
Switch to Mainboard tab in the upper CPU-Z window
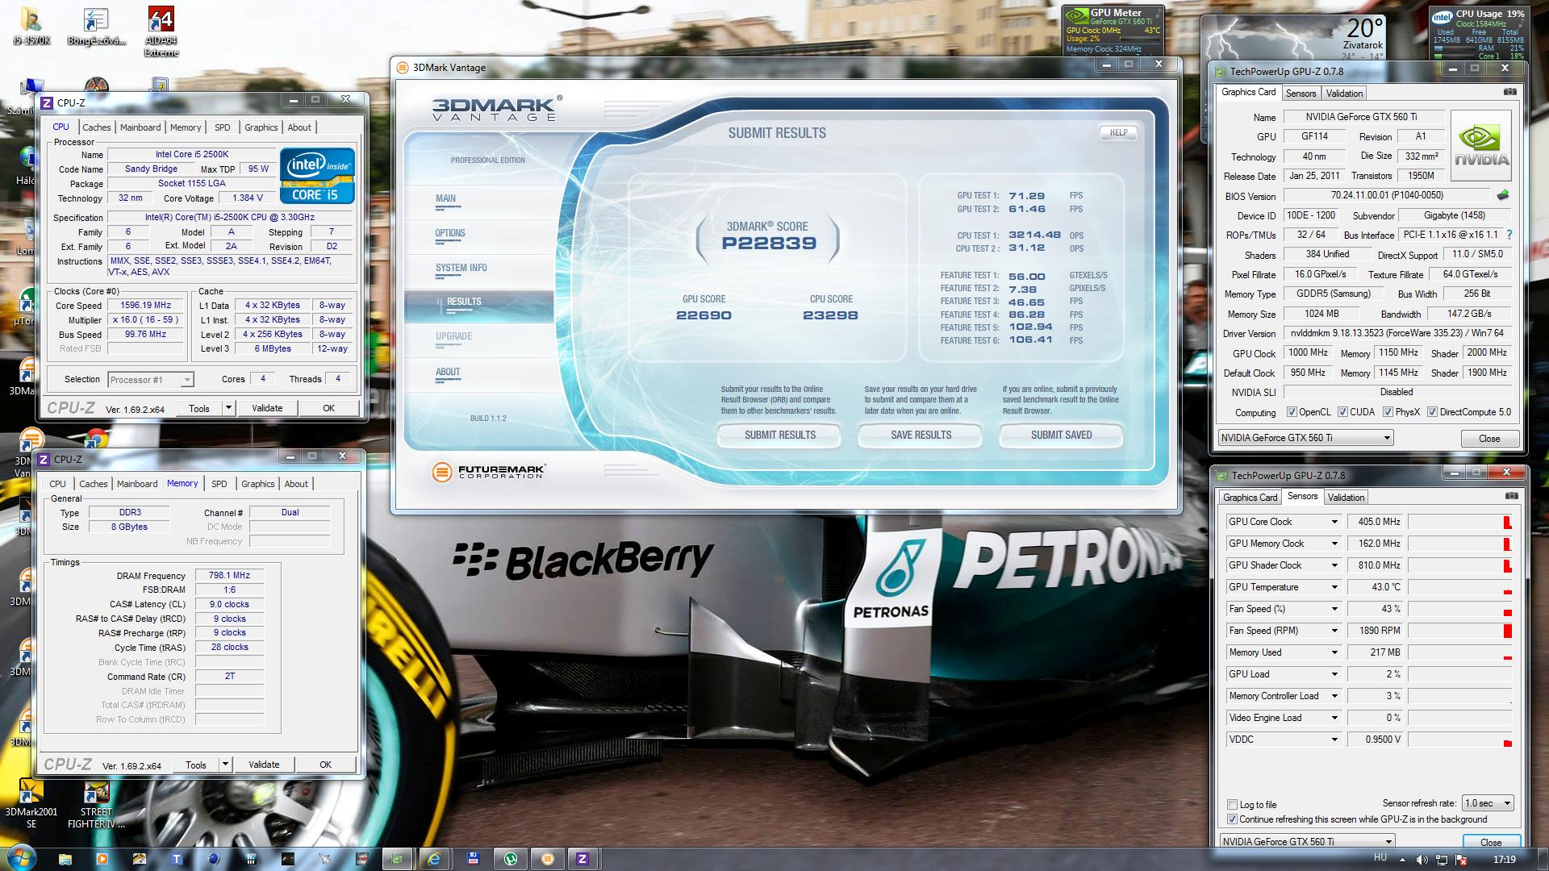click(140, 127)
